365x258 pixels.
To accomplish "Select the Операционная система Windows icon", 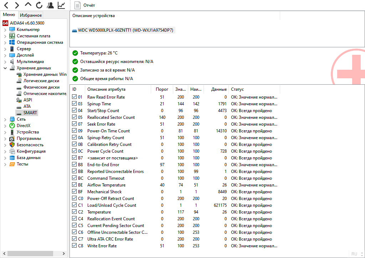I will 12,42.
